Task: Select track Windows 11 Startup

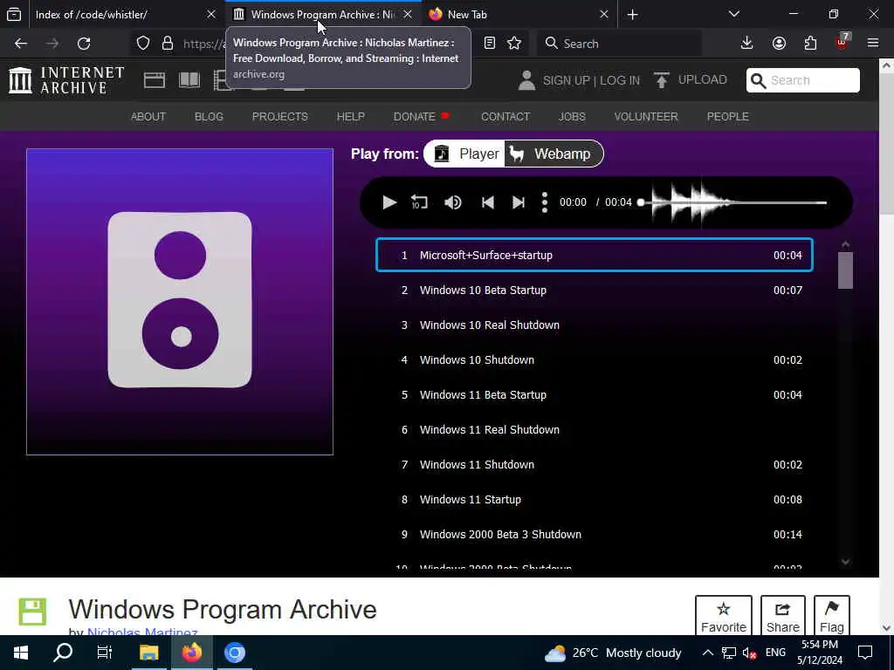Action: coord(594,500)
